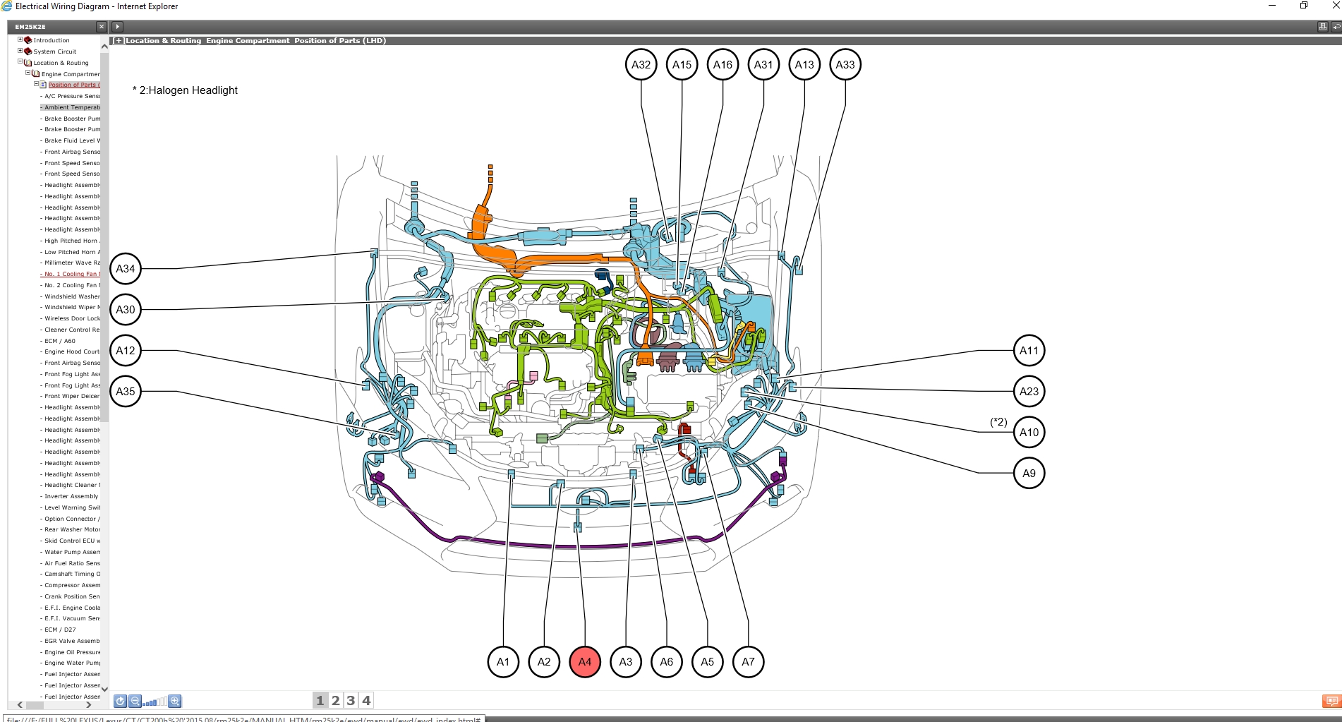1342x722 pixels.
Task: Select the ECM / A60 tree item
Action: point(60,341)
